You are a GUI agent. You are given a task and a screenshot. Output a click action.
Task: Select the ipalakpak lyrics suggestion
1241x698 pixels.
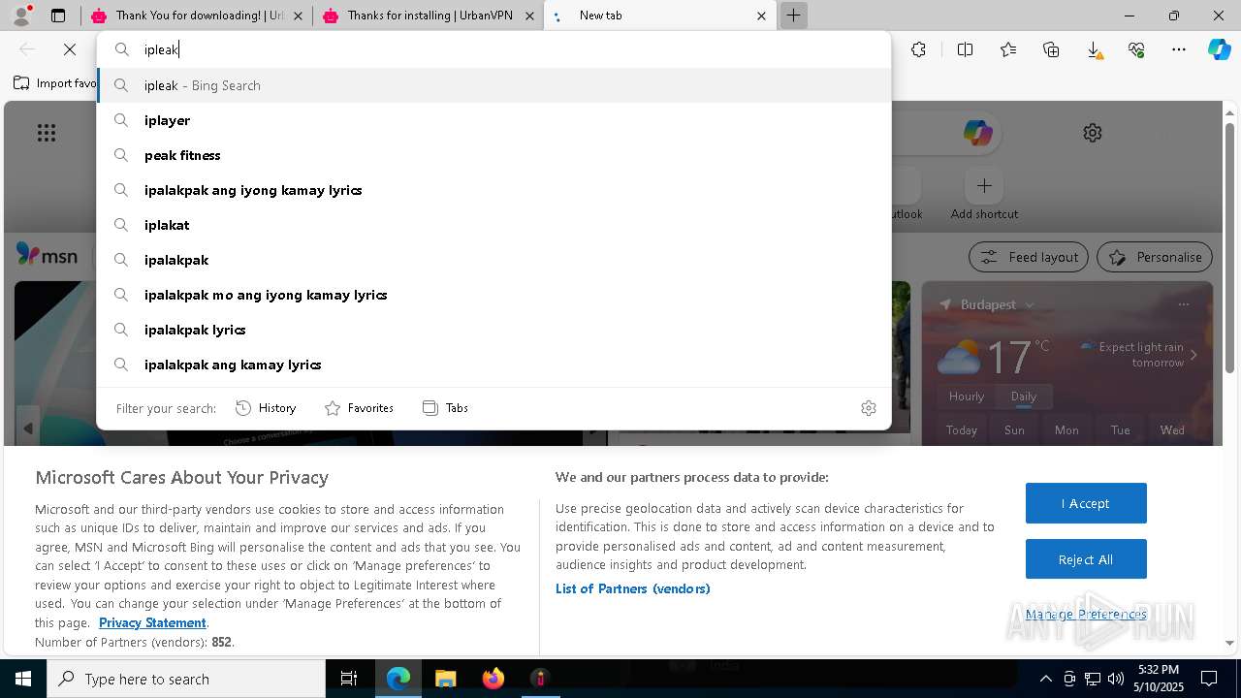coord(493,330)
